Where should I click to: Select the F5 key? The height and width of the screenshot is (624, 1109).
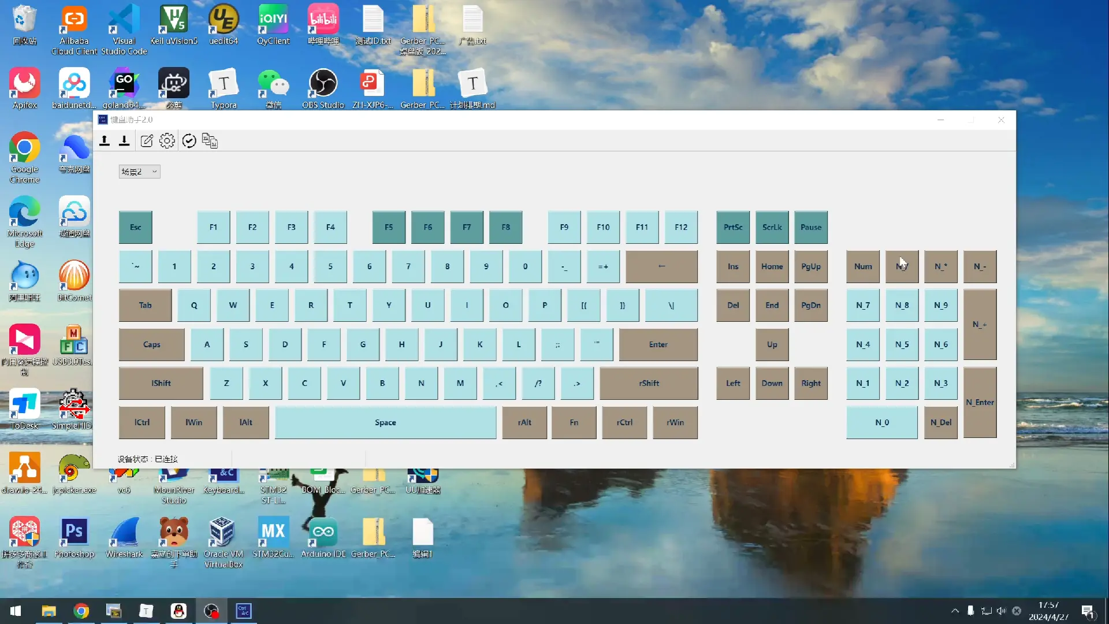click(x=389, y=227)
